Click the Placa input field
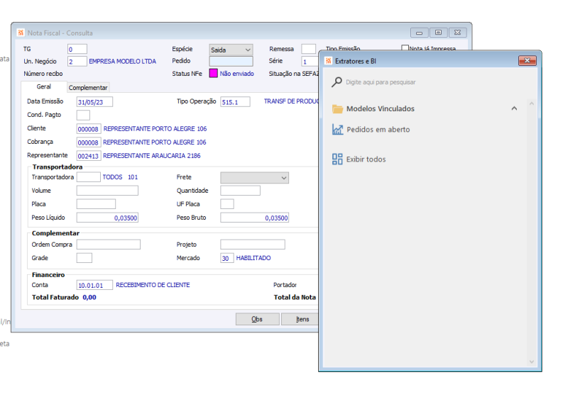568x404 pixels. tap(96, 204)
